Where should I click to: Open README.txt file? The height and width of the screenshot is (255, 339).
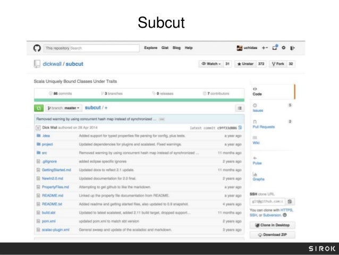[x=52, y=204]
